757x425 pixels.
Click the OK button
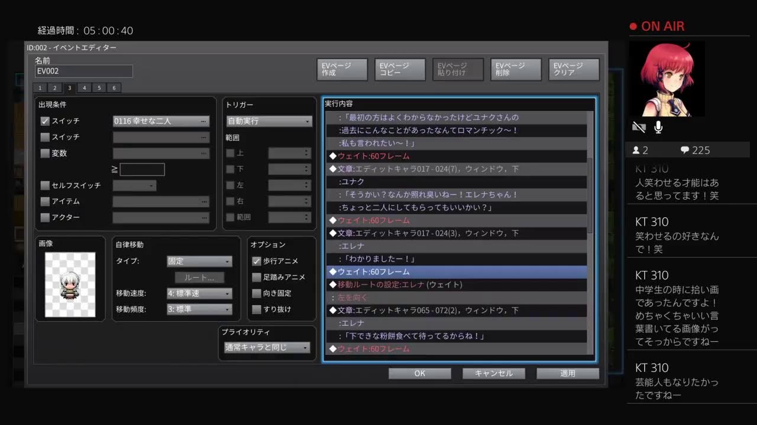pos(419,373)
